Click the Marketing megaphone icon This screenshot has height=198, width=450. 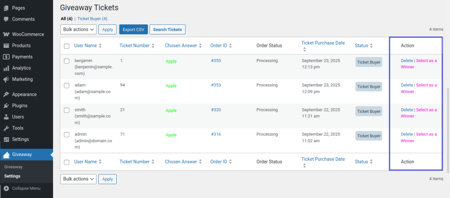point(6,79)
